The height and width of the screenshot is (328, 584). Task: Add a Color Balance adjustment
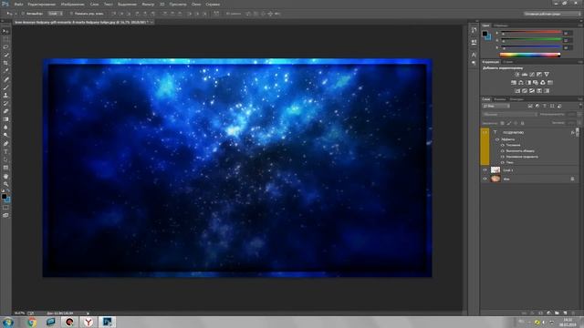click(x=521, y=83)
